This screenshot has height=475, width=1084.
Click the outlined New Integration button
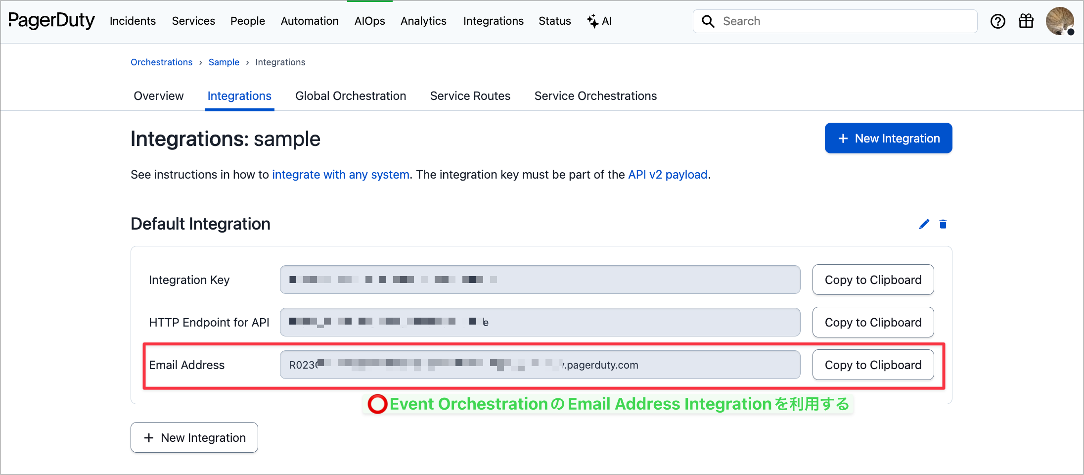click(x=194, y=437)
